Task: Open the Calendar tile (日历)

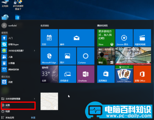Action: tap(49, 38)
